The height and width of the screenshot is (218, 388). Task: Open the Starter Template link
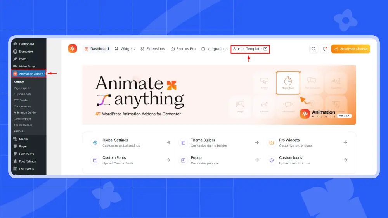click(250, 49)
